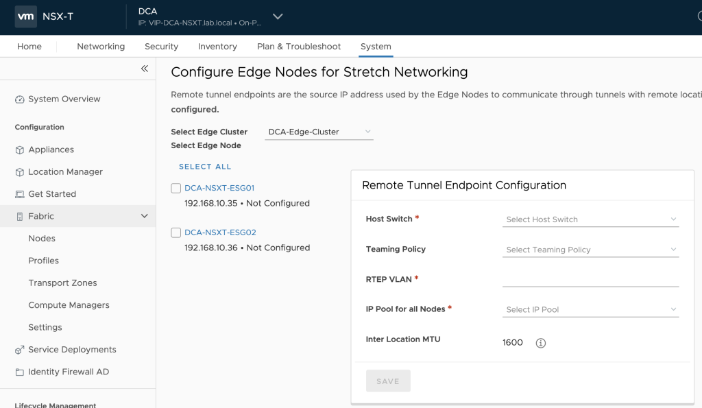Open the Inventory tab
The width and height of the screenshot is (702, 408).
click(217, 47)
